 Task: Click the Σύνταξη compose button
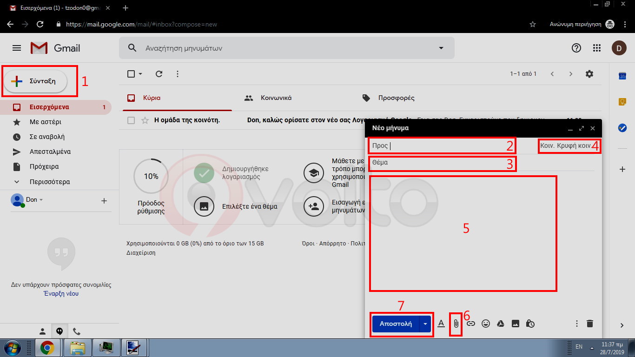coord(36,81)
